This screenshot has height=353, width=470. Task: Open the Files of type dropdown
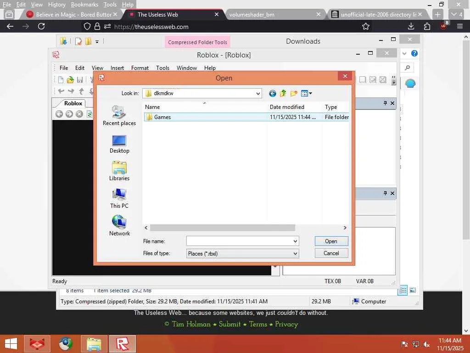242,254
